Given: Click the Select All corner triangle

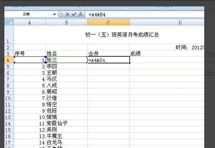Looking at the screenshot, I should click(9, 23).
